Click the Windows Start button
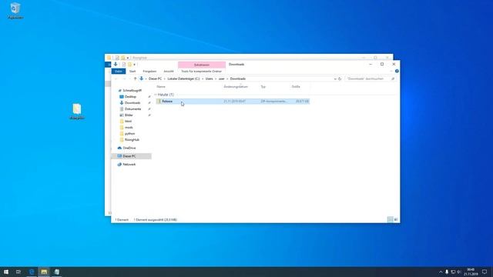Viewport: 493px width, 277px height. point(6,272)
